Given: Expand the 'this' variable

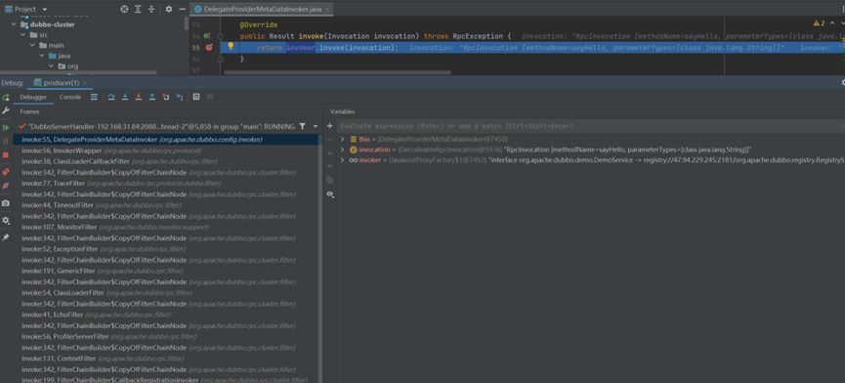Looking at the screenshot, I should [343, 139].
